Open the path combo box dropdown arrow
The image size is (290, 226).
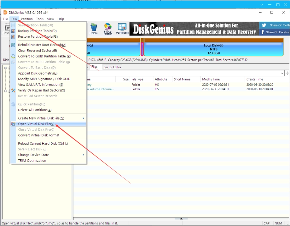pyautogui.click(x=282, y=73)
